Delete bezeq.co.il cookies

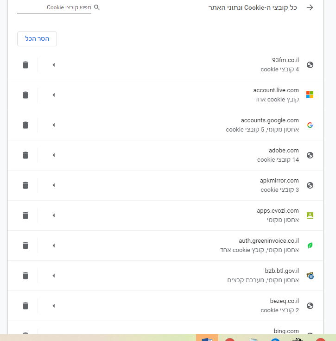[25, 306]
